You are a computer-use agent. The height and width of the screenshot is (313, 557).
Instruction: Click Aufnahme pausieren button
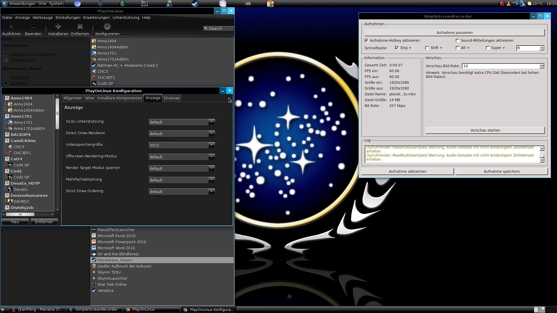pos(454,33)
